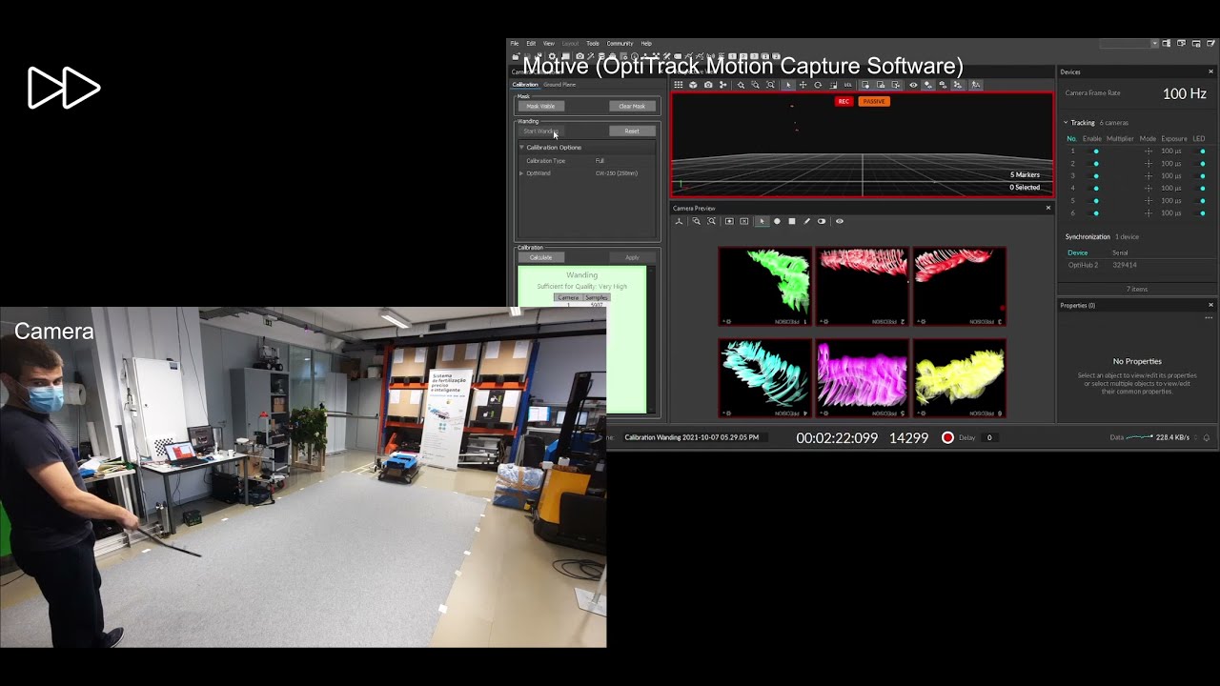This screenshot has width=1220, height=686.
Task: Click the Clear Mask button
Action: [x=632, y=107]
